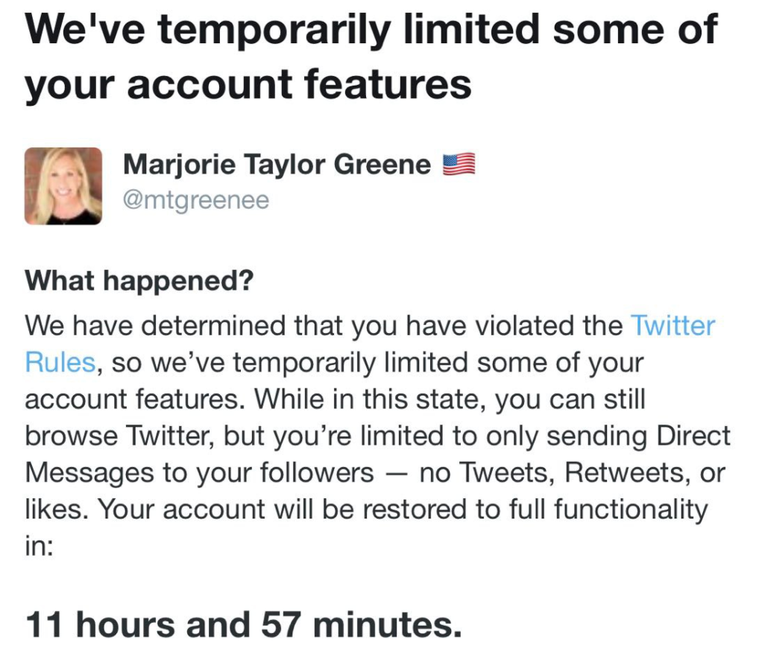Click the "What happened?" subheading
The width and height of the screenshot is (759, 669).
139,282
